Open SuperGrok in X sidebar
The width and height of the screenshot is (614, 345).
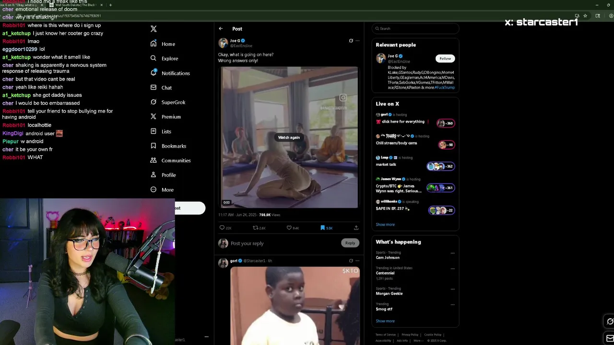pos(167,102)
